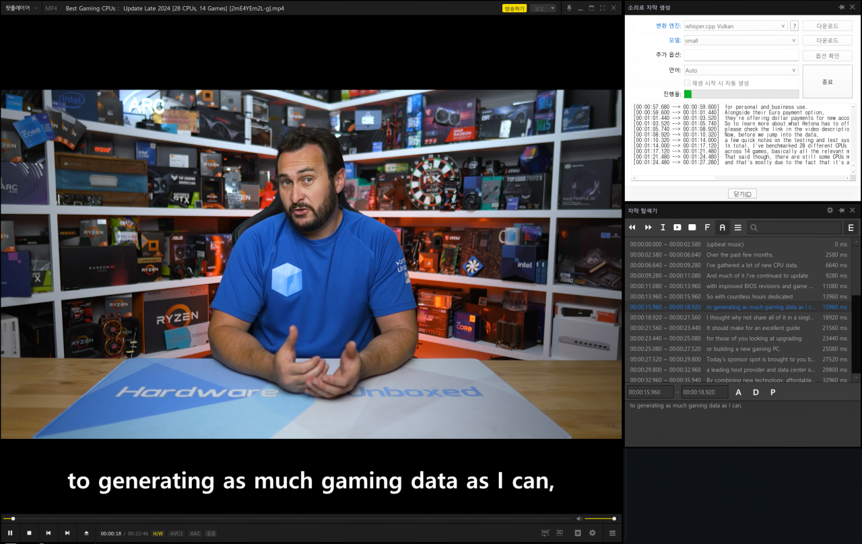The height and width of the screenshot is (544, 862).
Task: Adjust the volume slider
Action: tap(600, 518)
